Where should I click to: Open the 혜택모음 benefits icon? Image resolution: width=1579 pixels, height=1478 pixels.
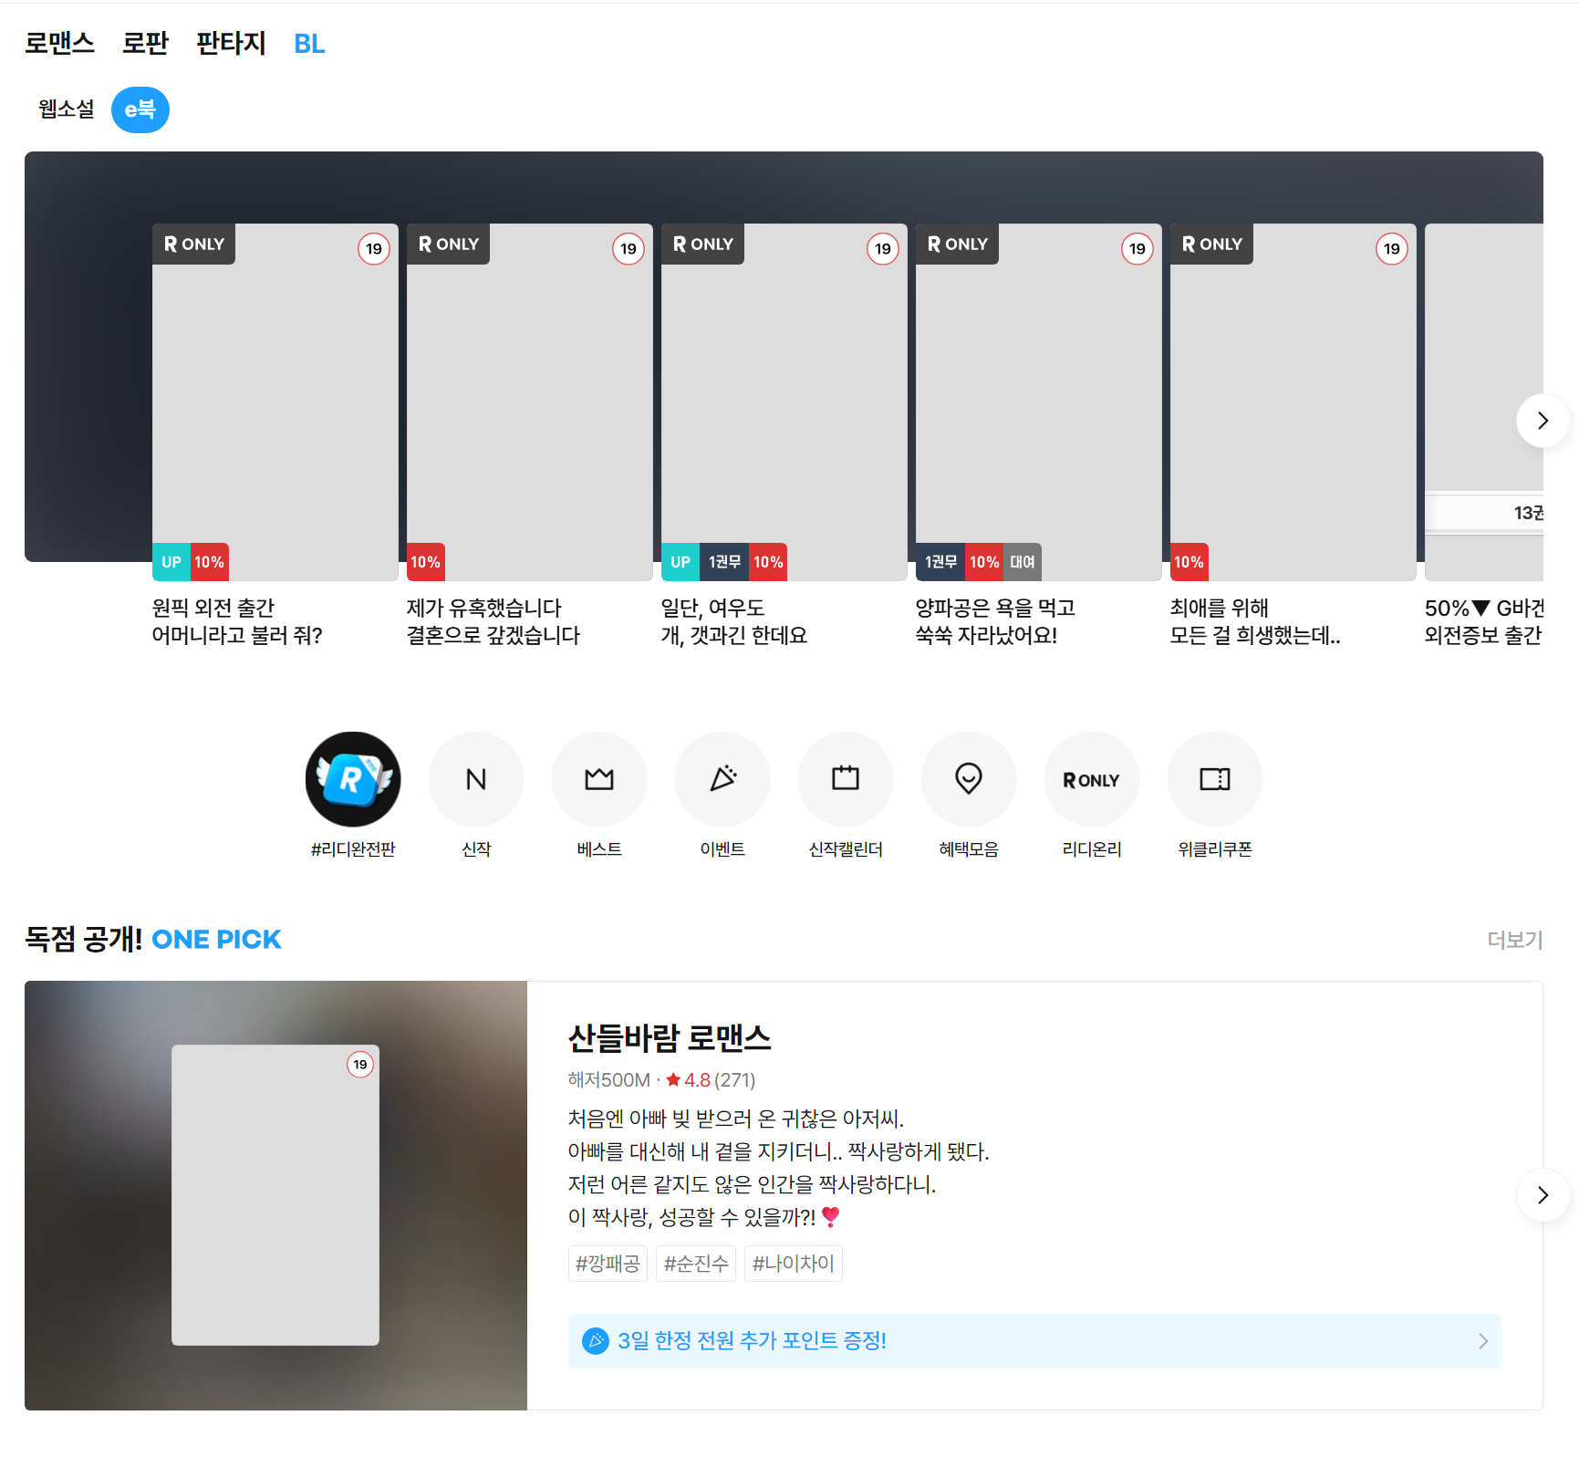969,779
